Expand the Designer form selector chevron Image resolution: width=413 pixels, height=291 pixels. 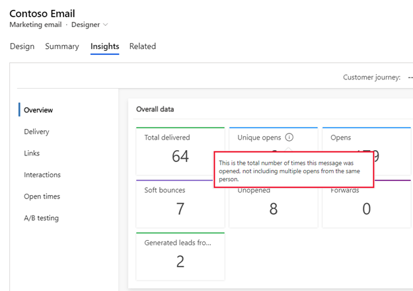click(x=105, y=24)
